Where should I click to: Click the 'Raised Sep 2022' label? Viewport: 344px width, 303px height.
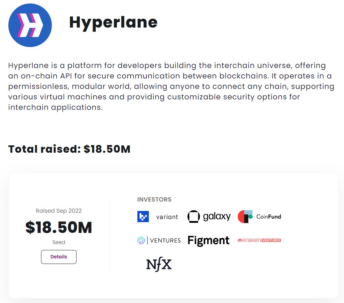pos(59,211)
